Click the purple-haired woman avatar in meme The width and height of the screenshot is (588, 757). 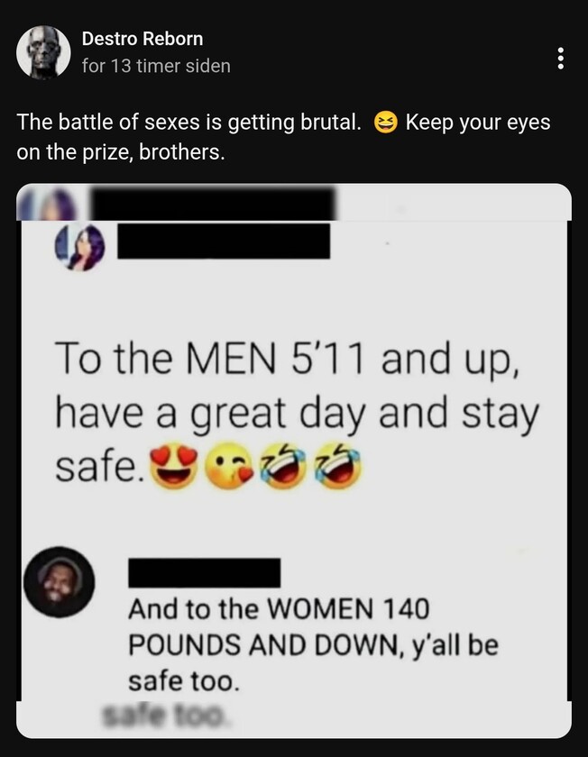coord(79,248)
